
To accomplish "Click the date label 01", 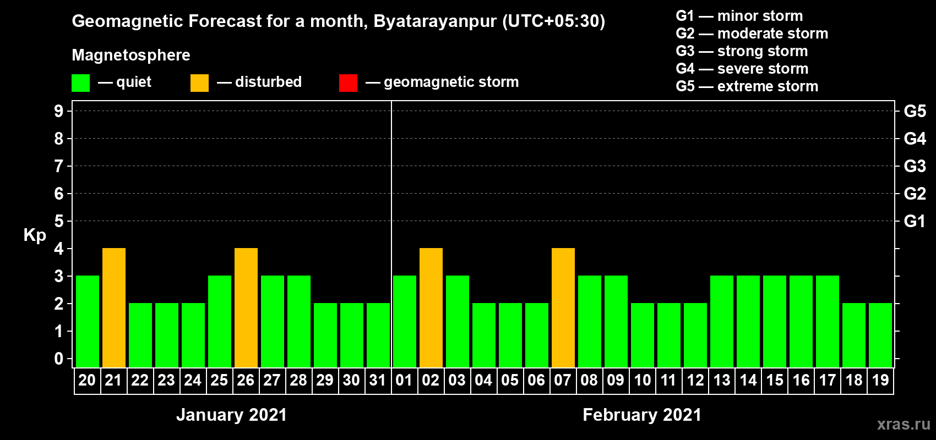I will pyautogui.click(x=404, y=380).
